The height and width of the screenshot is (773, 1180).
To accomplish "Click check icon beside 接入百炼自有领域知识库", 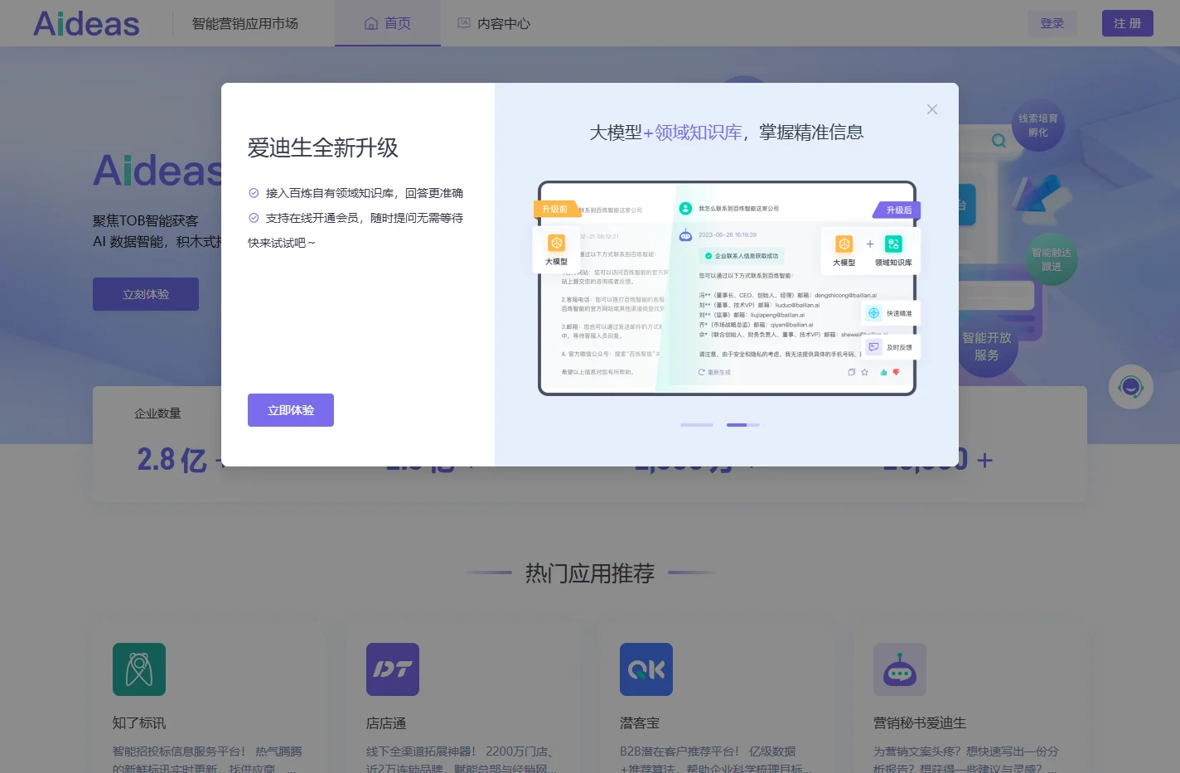I will pos(254,193).
